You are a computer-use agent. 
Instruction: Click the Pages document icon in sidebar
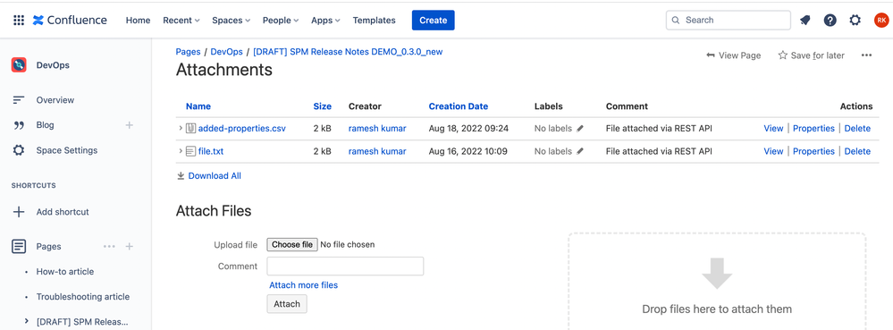(x=19, y=247)
